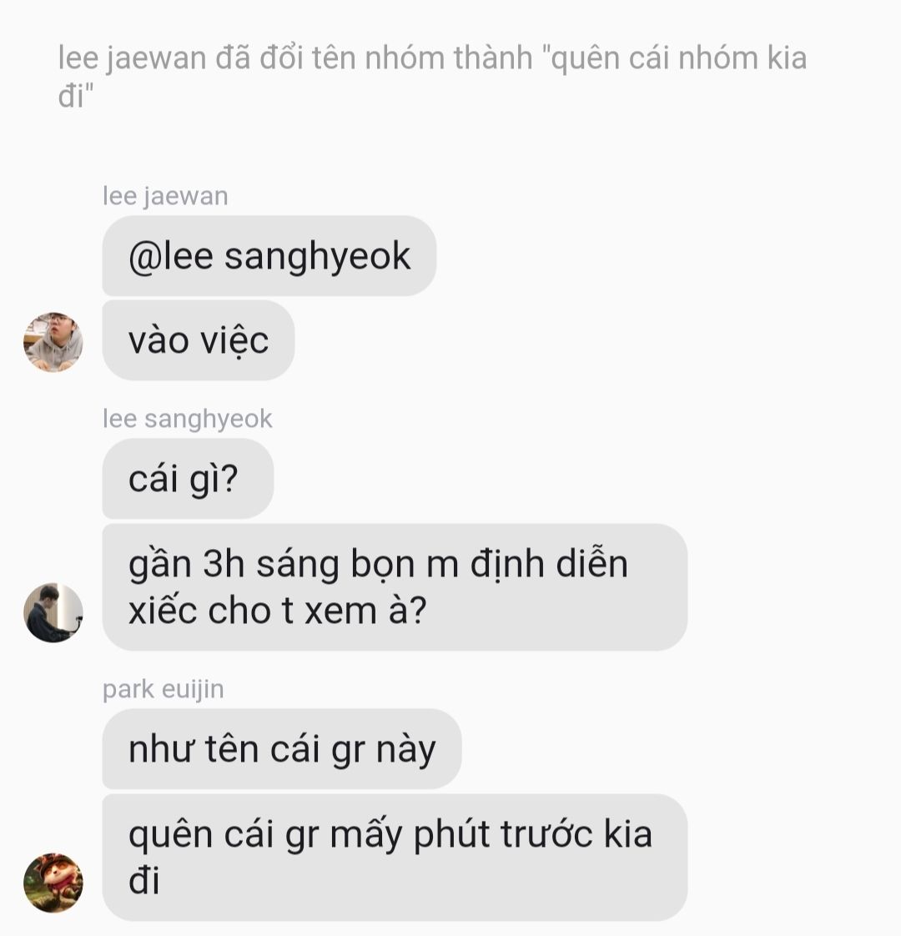Select the "gần 3h sáng" message bubble
This screenshot has height=936, width=901.
[x=395, y=586]
